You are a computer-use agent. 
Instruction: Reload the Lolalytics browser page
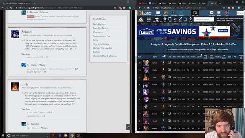[x=148, y=8]
